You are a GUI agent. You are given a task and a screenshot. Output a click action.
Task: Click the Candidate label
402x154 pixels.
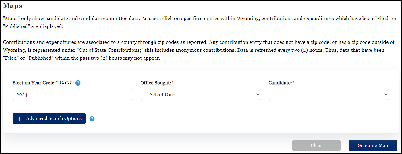coord(280,83)
